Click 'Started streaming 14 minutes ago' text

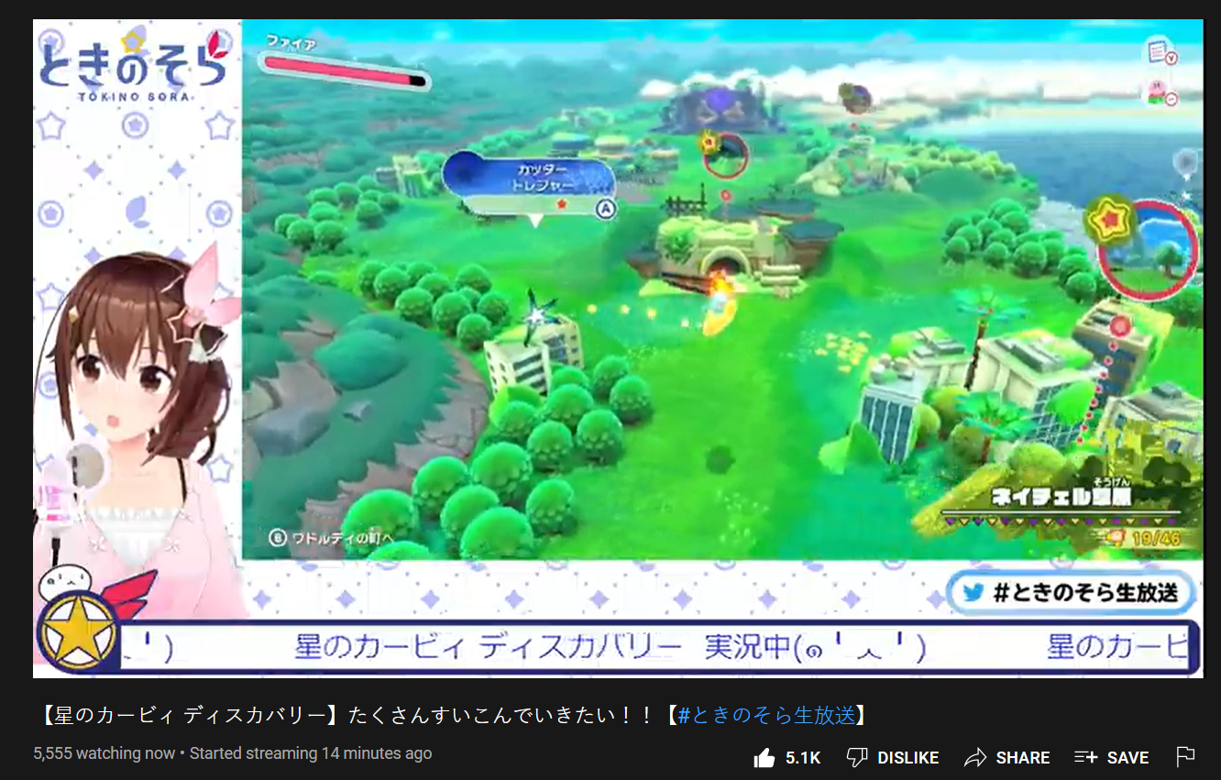(x=311, y=753)
